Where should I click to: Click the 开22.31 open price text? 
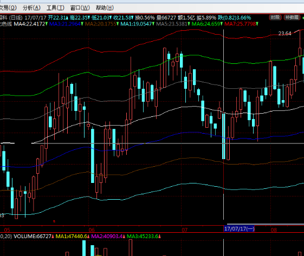click(57, 18)
